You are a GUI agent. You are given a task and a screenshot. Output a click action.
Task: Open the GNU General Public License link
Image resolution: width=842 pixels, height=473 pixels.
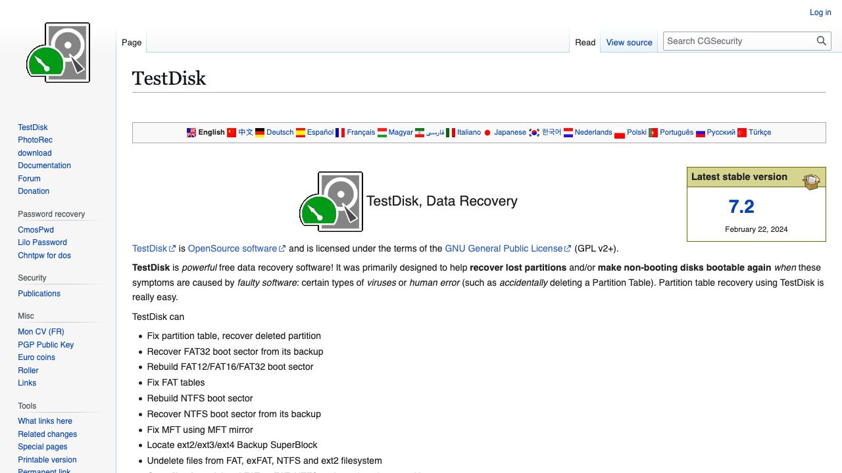click(508, 248)
